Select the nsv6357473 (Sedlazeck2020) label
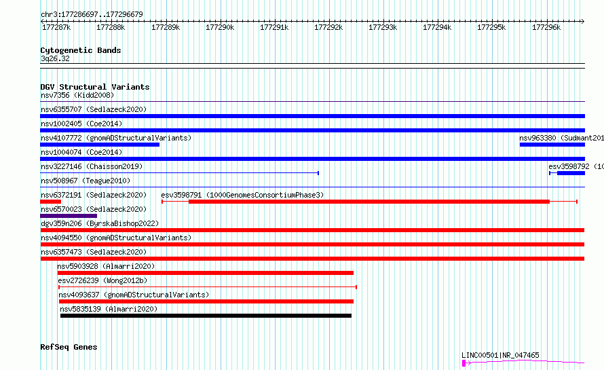Image resolution: width=604 pixels, height=370 pixels. click(x=94, y=252)
